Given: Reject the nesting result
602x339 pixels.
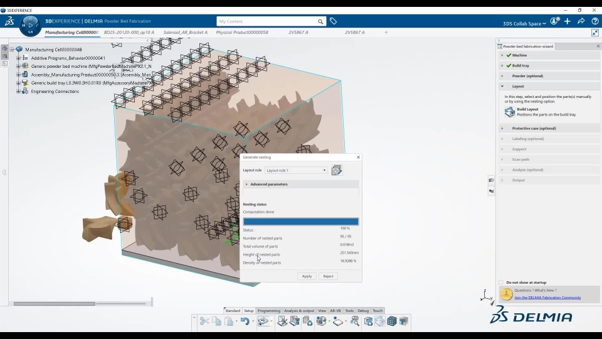Looking at the screenshot, I should (328, 276).
